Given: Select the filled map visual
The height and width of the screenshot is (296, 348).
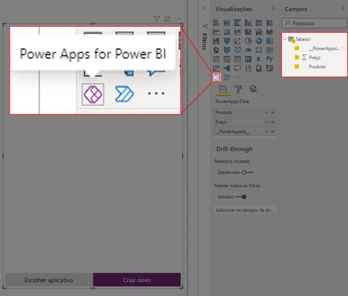Looking at the screenshot, I should [x=226, y=50].
